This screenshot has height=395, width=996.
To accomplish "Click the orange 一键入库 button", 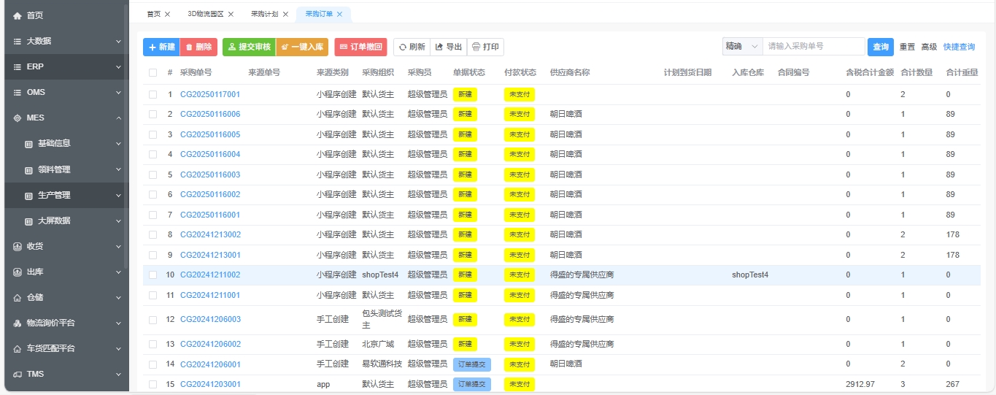I will point(302,47).
